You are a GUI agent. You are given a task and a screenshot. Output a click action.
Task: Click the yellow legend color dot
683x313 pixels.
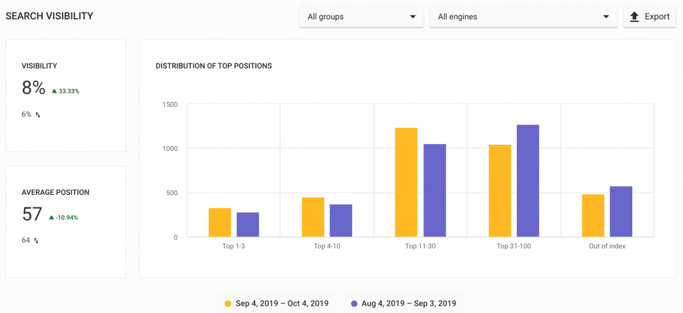(228, 304)
